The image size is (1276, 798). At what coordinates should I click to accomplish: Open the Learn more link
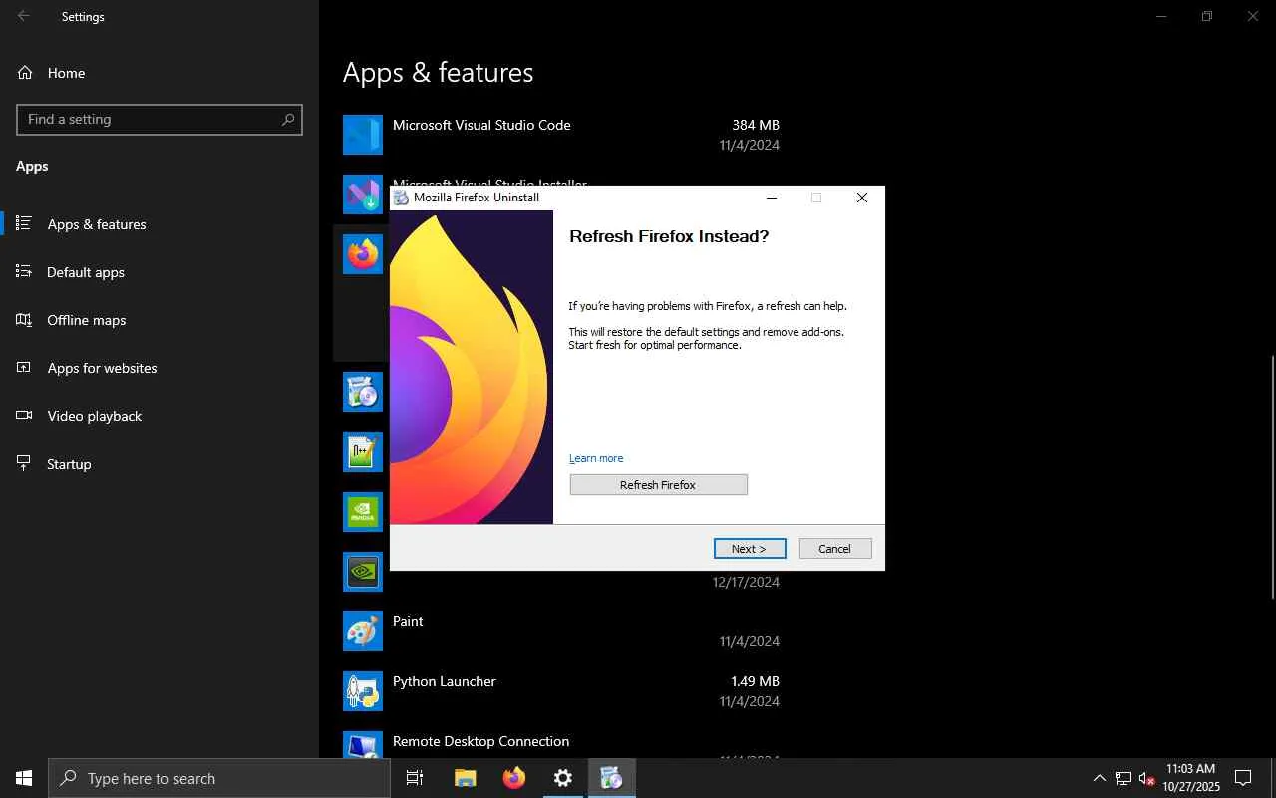(x=596, y=458)
